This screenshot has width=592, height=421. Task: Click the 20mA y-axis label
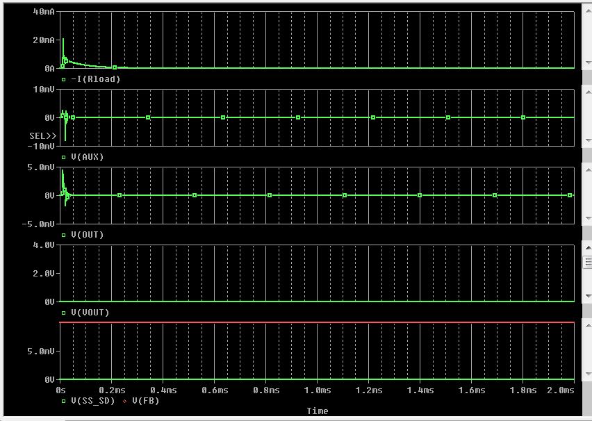click(44, 40)
